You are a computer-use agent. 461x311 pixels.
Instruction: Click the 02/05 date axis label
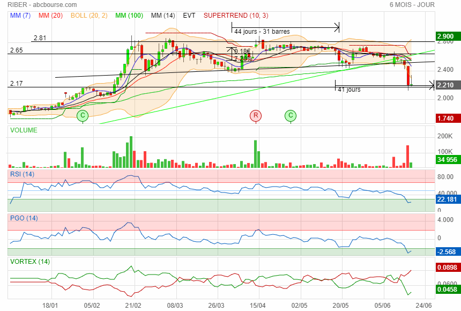[x=299, y=306]
